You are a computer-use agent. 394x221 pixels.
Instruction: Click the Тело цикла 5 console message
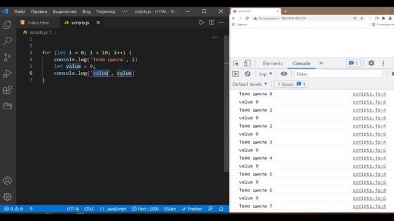(x=255, y=174)
